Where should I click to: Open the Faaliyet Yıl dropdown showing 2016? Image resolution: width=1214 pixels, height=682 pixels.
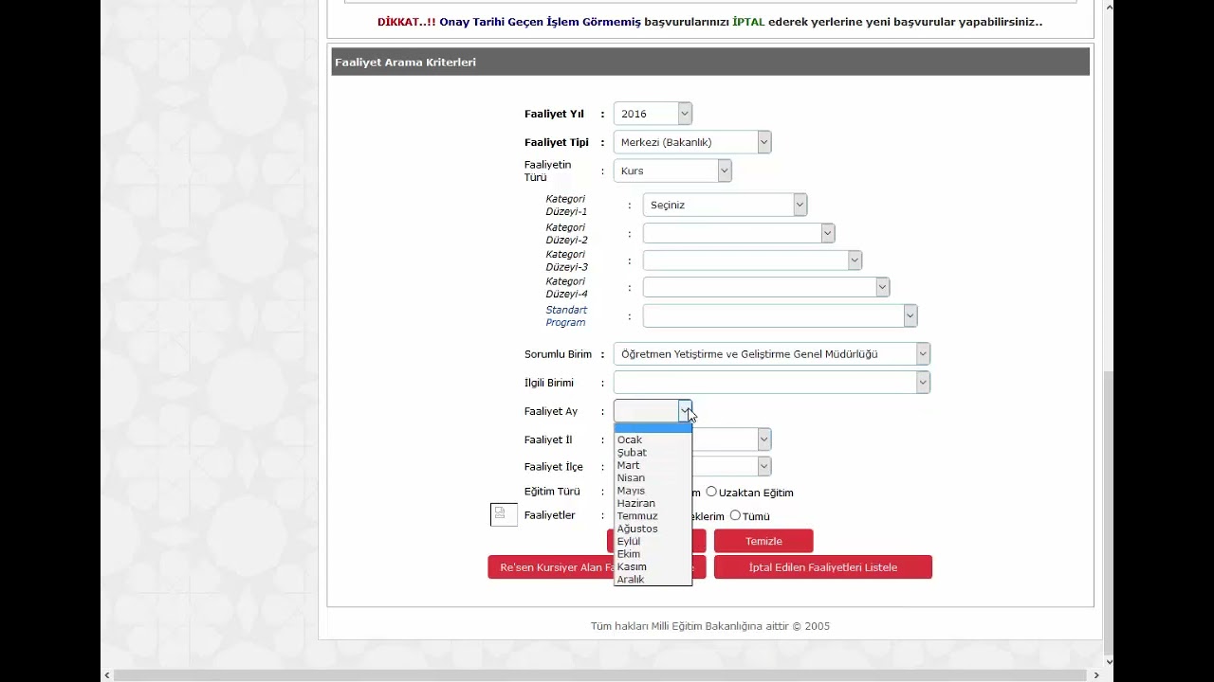coord(653,114)
